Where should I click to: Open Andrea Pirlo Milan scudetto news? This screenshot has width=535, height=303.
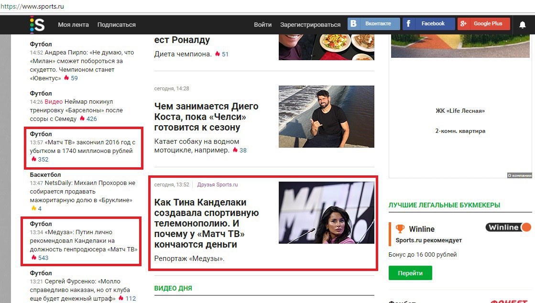point(82,65)
